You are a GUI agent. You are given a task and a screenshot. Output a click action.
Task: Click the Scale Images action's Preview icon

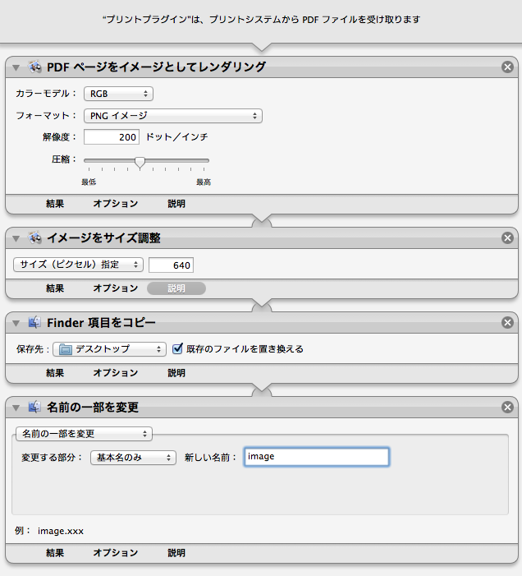34,238
